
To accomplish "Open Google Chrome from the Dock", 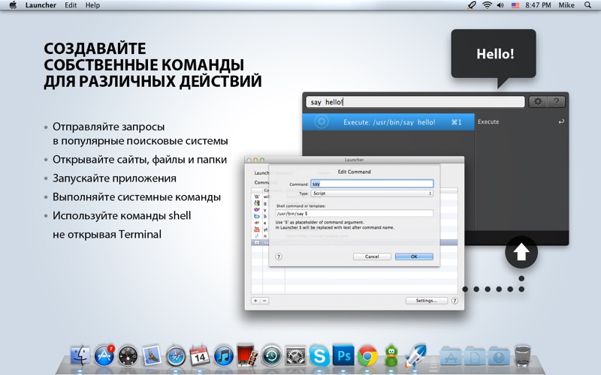I will point(367,355).
